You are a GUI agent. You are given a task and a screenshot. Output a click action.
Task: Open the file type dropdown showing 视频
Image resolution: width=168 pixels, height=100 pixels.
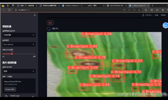click(19, 71)
